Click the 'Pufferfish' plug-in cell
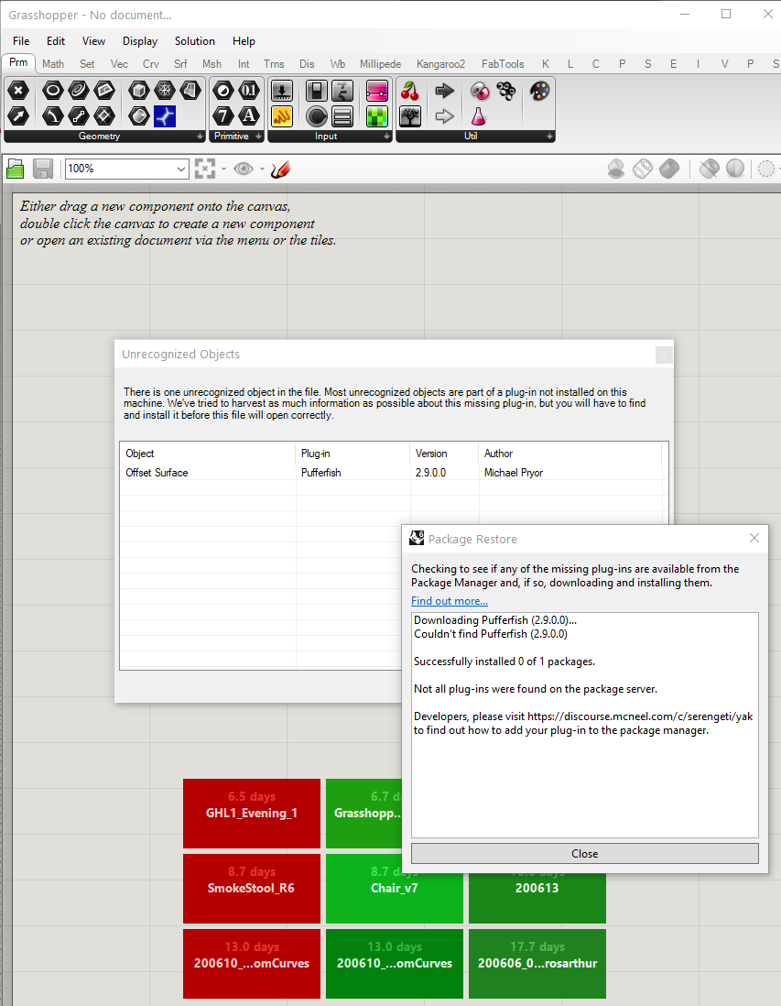The image size is (781, 1006). pyautogui.click(x=321, y=473)
